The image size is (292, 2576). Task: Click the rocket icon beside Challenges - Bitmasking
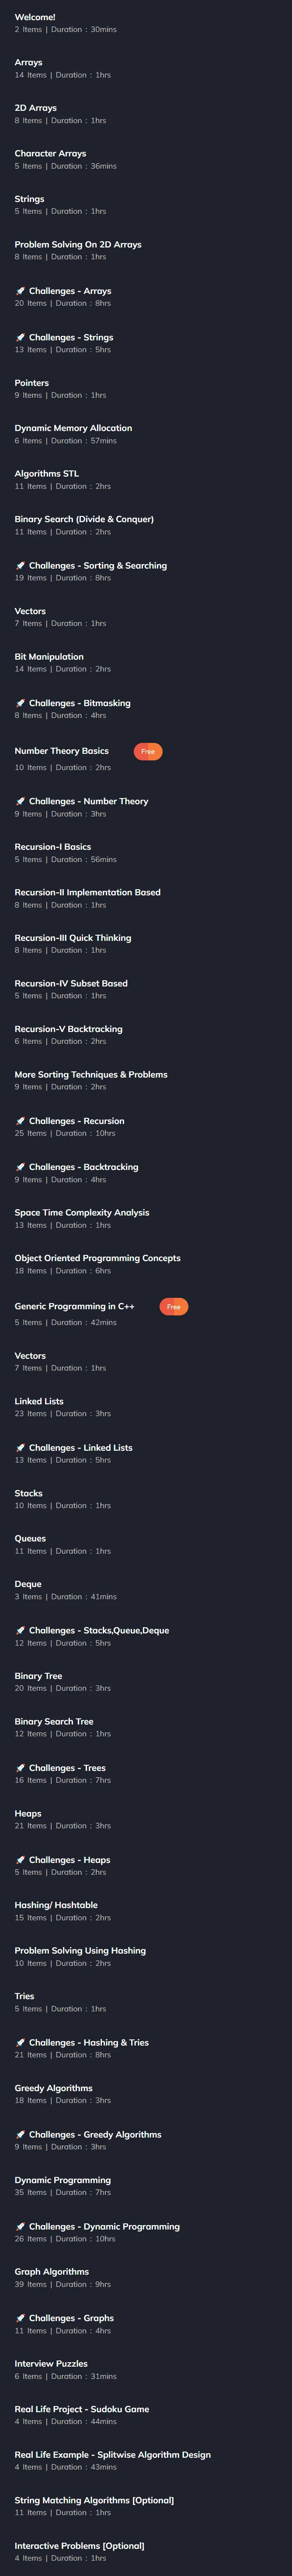pyautogui.click(x=20, y=703)
